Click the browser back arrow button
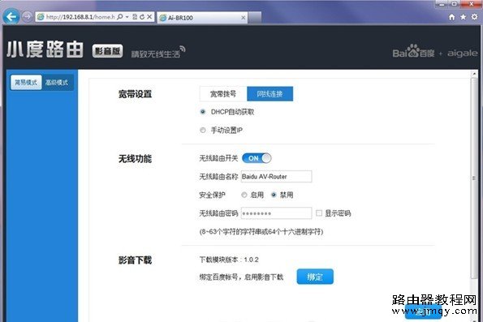Viewport: 483px width, 322px height. pyautogui.click(x=11, y=16)
